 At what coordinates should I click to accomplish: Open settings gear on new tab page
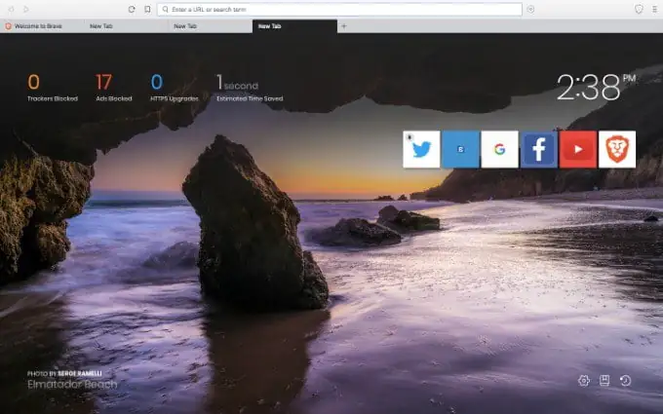tap(583, 381)
